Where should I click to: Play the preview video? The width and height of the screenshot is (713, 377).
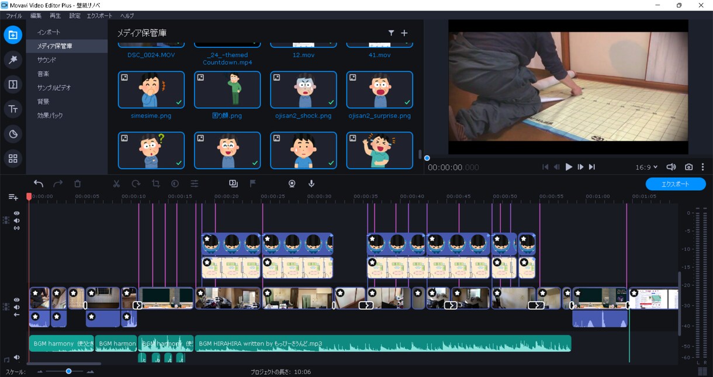pos(569,167)
